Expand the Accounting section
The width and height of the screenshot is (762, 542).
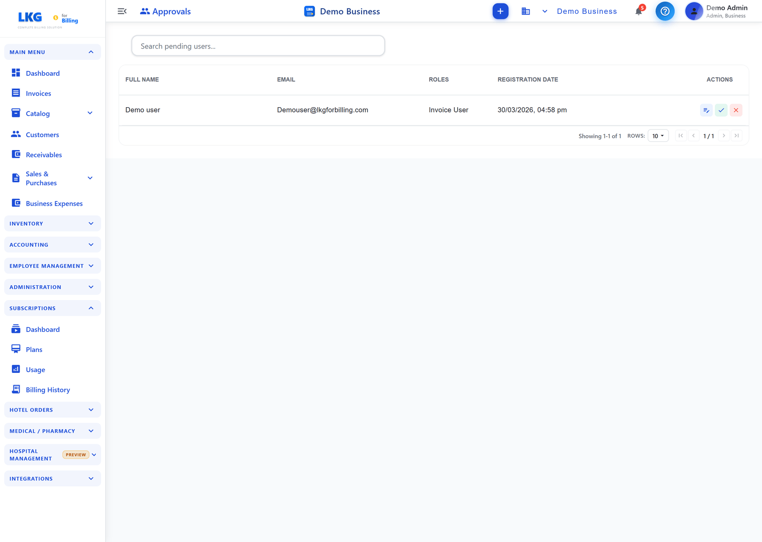tap(52, 245)
